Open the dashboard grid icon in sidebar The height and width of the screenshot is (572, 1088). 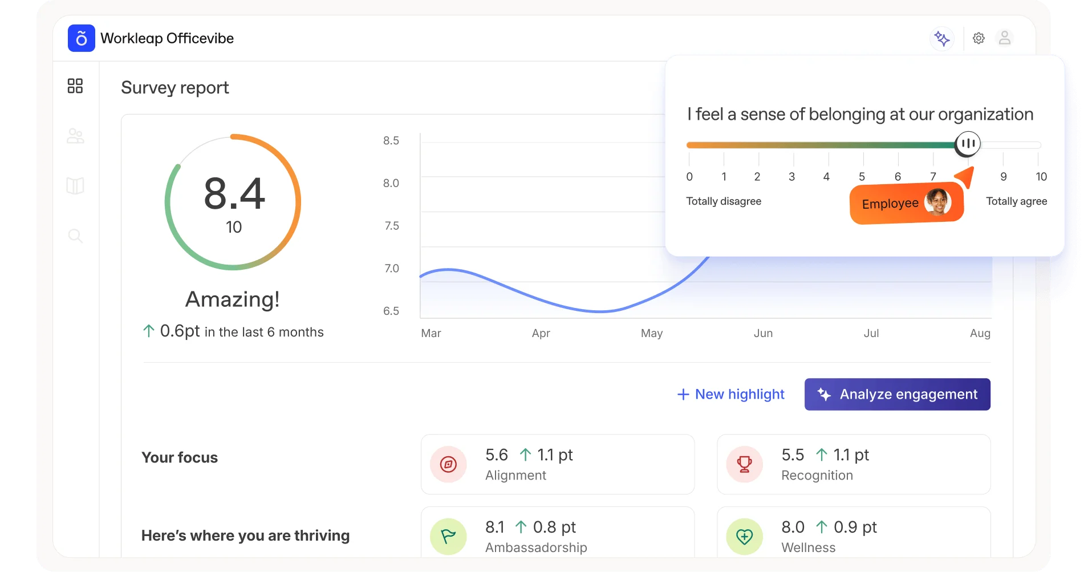[x=75, y=86]
